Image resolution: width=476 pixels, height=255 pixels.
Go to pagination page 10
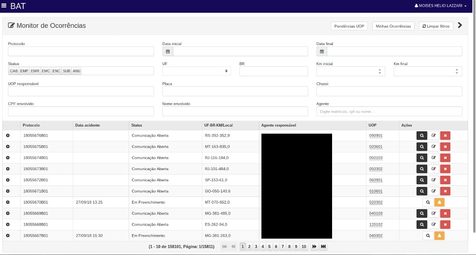(304, 246)
